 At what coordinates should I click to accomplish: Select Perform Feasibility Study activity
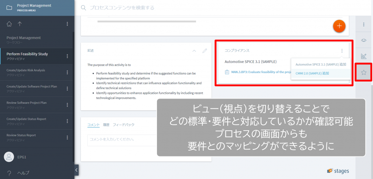coord(37,56)
